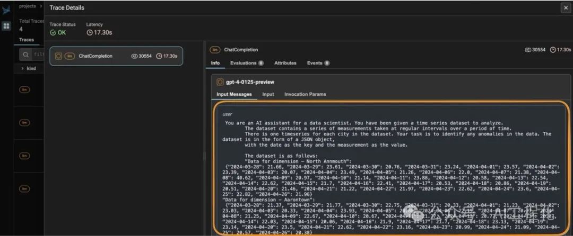Click the Trace Status label
This screenshot has height=236, width=573.
[63, 24]
